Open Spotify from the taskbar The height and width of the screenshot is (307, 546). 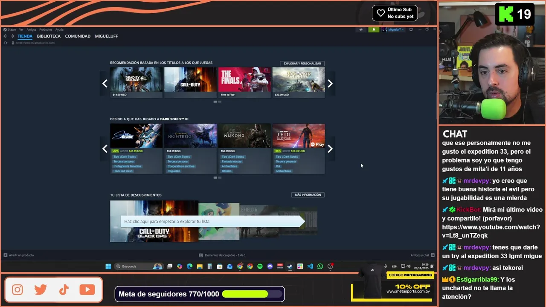[260, 266]
